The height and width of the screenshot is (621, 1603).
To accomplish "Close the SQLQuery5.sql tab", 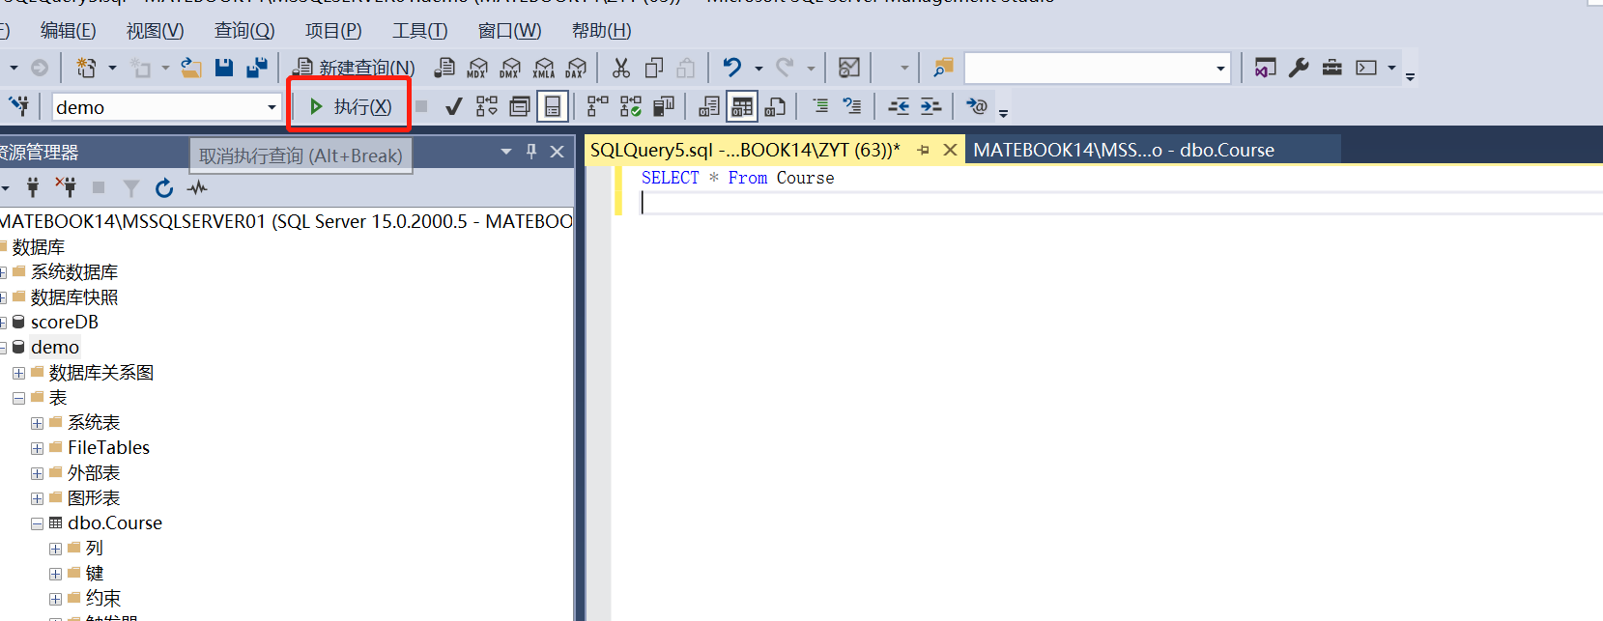I will pos(950,150).
